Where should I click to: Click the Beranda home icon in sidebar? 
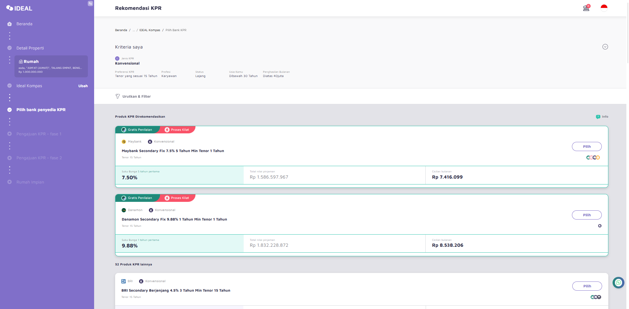point(10,24)
